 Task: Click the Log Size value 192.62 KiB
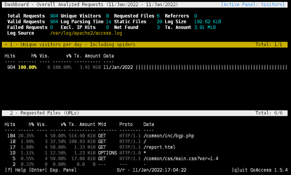tap(208, 22)
